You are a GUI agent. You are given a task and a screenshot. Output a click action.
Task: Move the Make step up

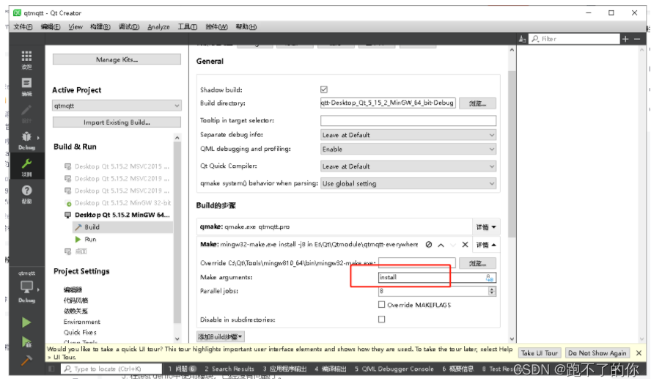pos(441,245)
